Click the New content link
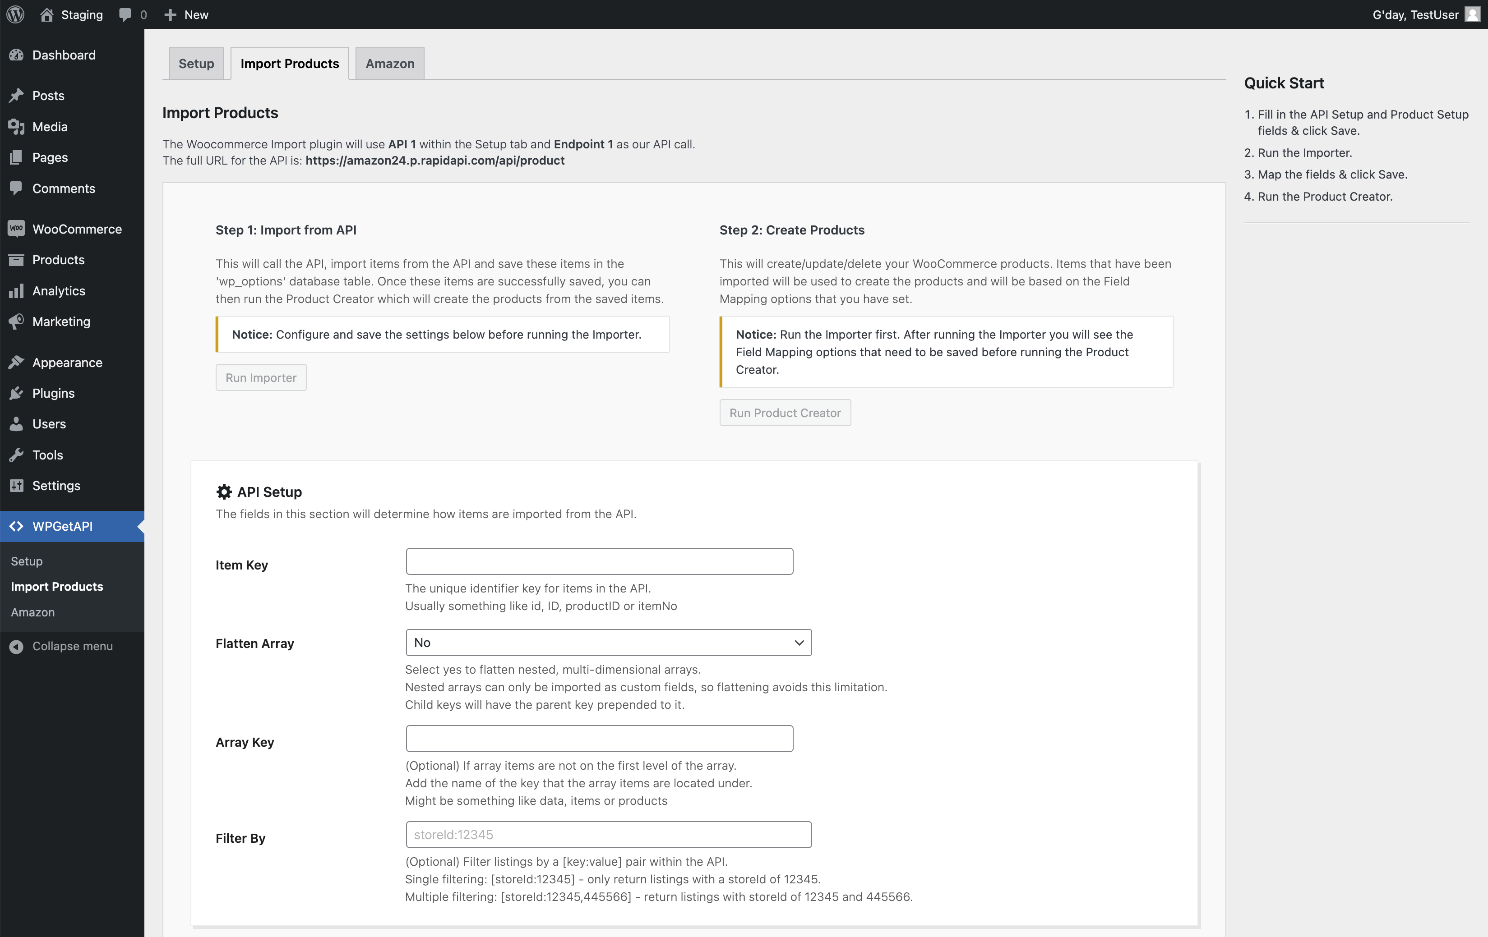The height and width of the screenshot is (937, 1488). click(x=196, y=14)
